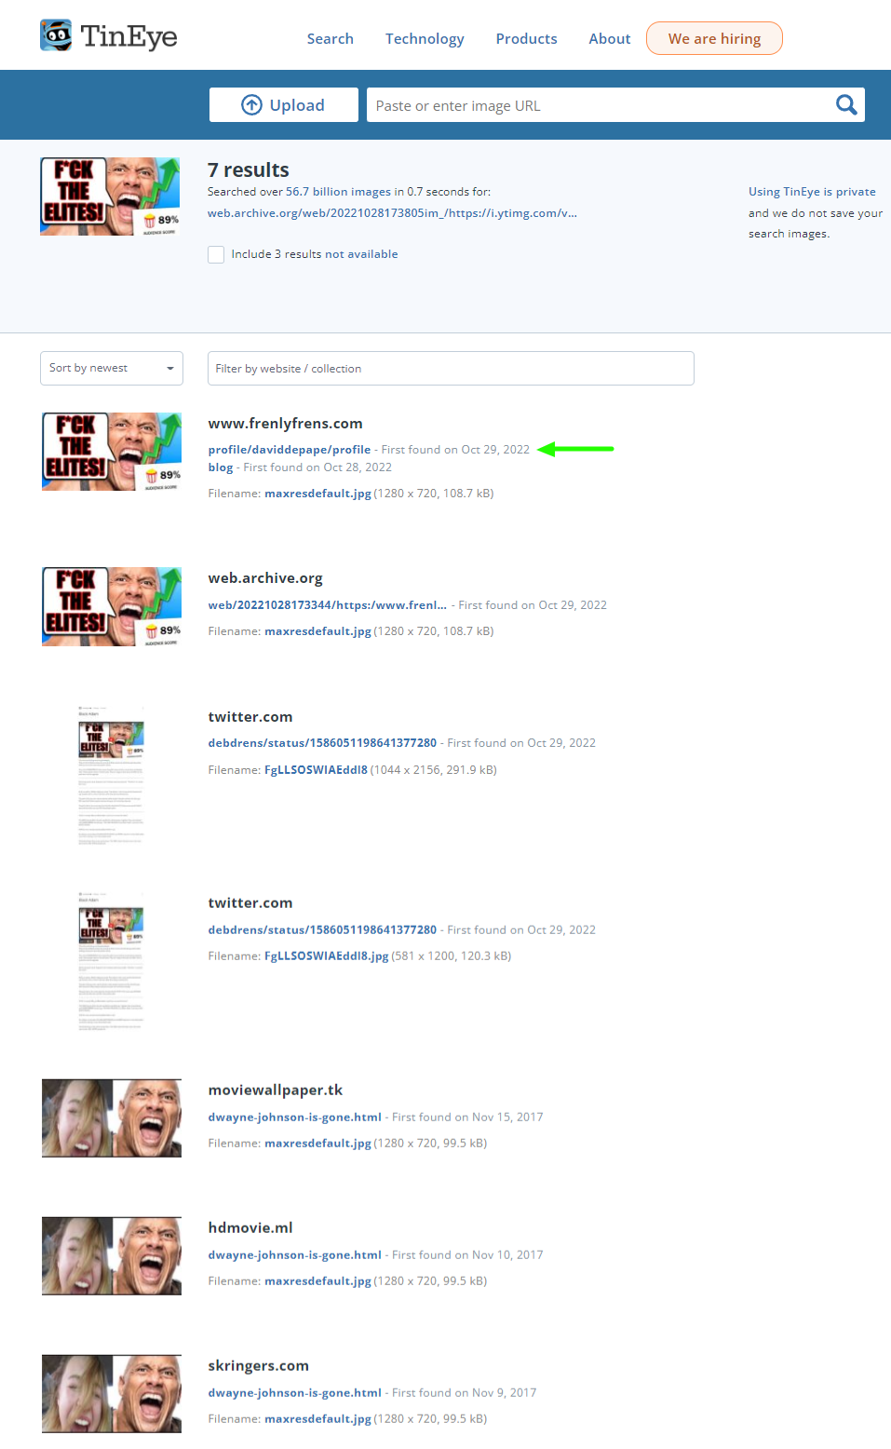Open the 'Sort by newest' dropdown
This screenshot has height=1449, width=891.
click(112, 368)
